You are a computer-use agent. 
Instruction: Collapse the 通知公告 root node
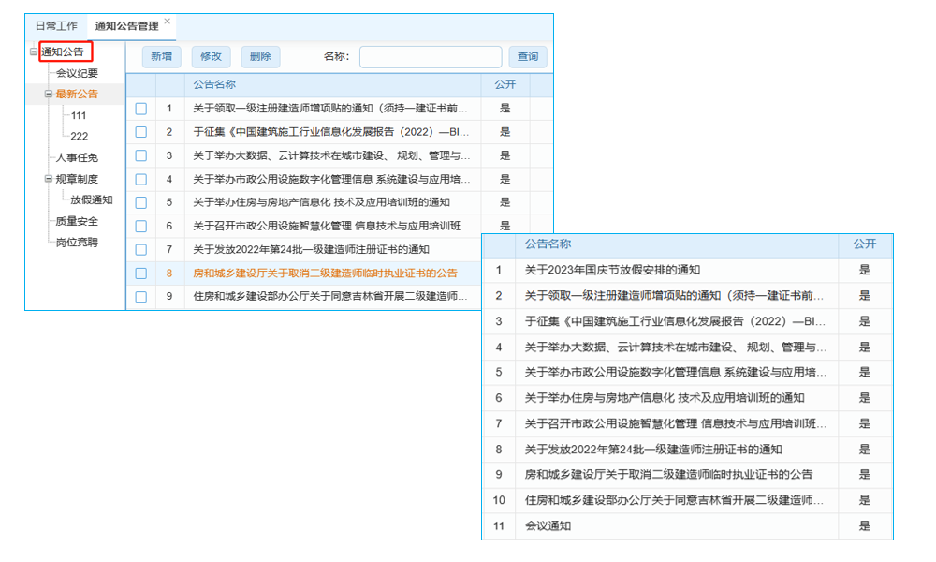click(x=36, y=52)
